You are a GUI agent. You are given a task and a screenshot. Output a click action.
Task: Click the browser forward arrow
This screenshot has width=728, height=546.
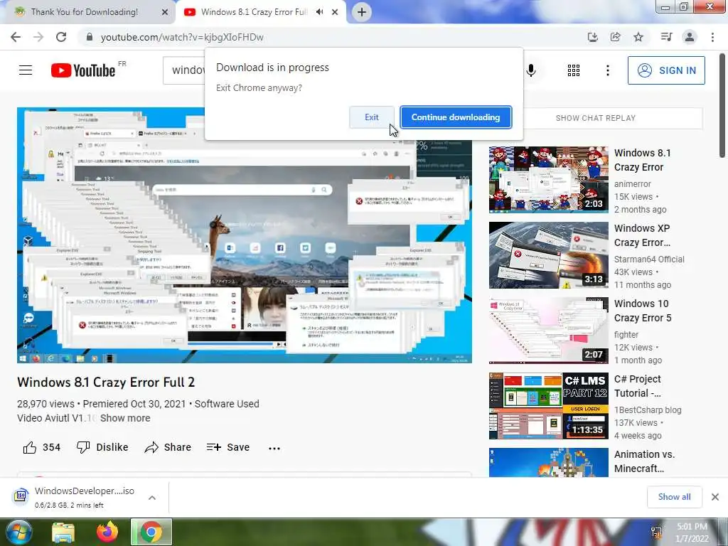click(x=38, y=37)
